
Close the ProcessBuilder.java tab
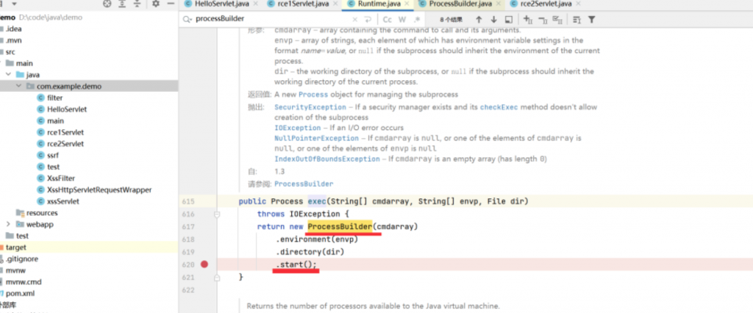pos(498,4)
